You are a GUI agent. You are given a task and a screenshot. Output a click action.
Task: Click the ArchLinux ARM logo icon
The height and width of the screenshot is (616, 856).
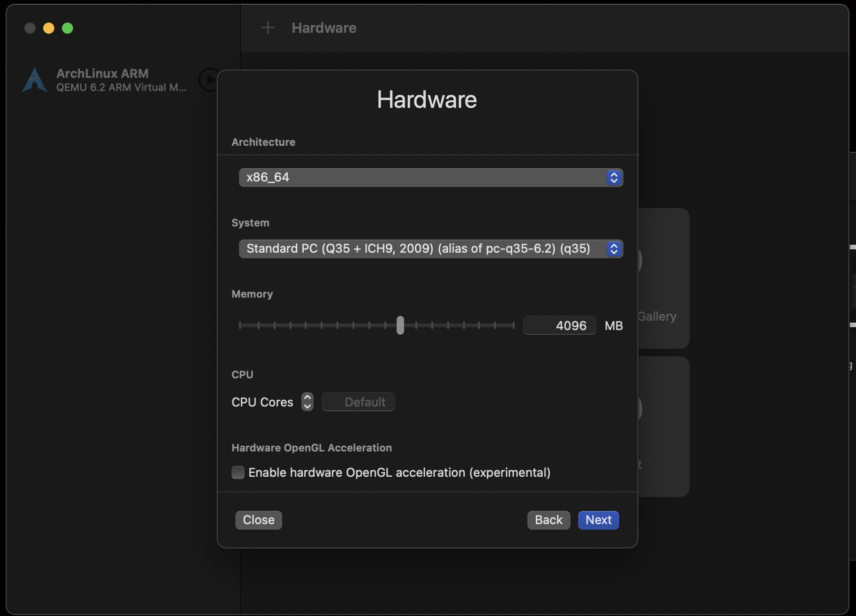pos(35,80)
